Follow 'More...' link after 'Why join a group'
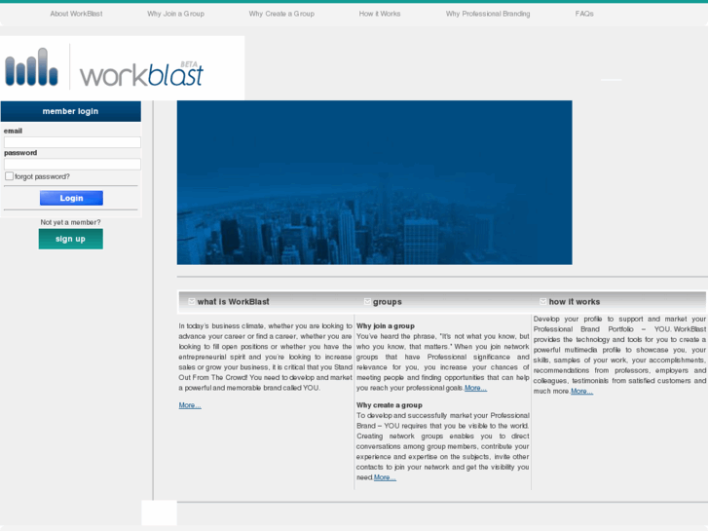The width and height of the screenshot is (708, 531). [475, 388]
